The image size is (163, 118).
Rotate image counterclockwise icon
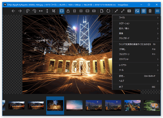coord(28,11)
